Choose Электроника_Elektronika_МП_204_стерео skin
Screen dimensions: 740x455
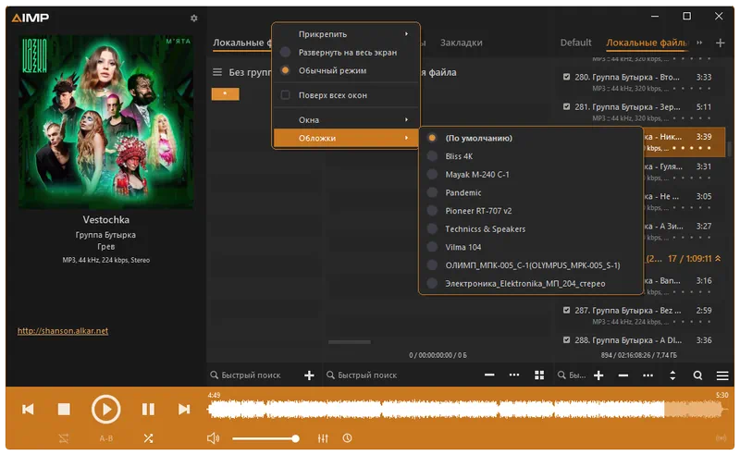[x=530, y=284]
